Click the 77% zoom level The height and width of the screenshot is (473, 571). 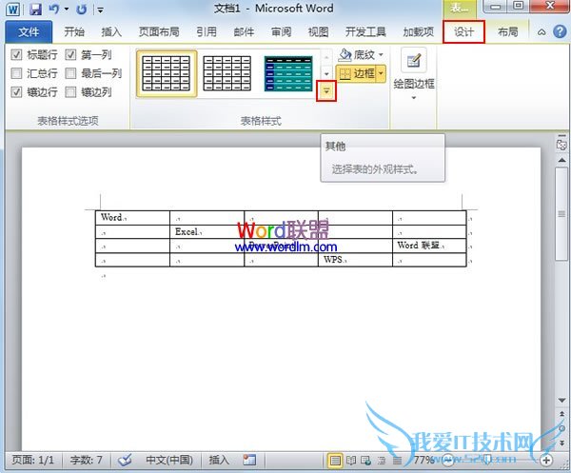click(423, 460)
